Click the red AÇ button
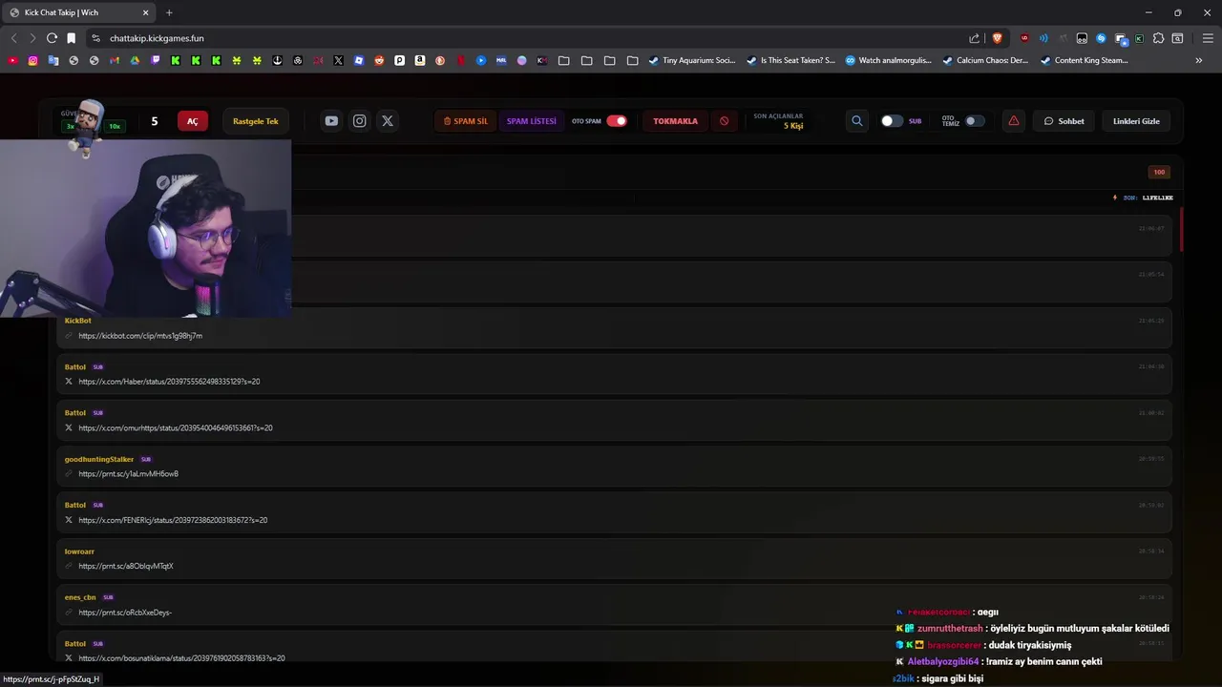This screenshot has height=687, width=1222. click(x=193, y=121)
